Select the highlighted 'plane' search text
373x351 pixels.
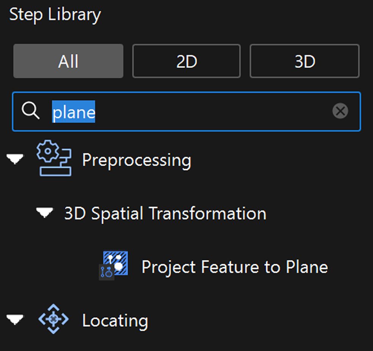click(x=73, y=111)
